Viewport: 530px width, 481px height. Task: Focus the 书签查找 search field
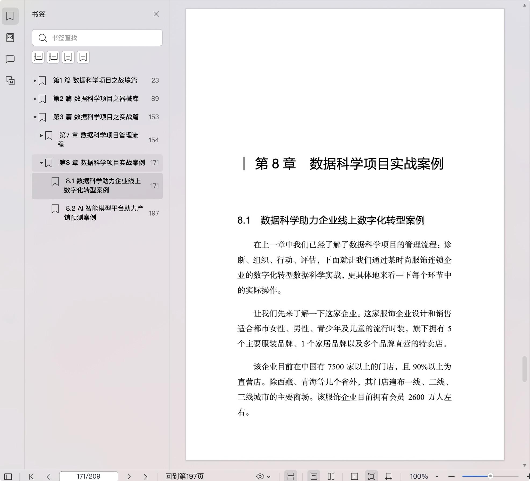[x=97, y=38]
